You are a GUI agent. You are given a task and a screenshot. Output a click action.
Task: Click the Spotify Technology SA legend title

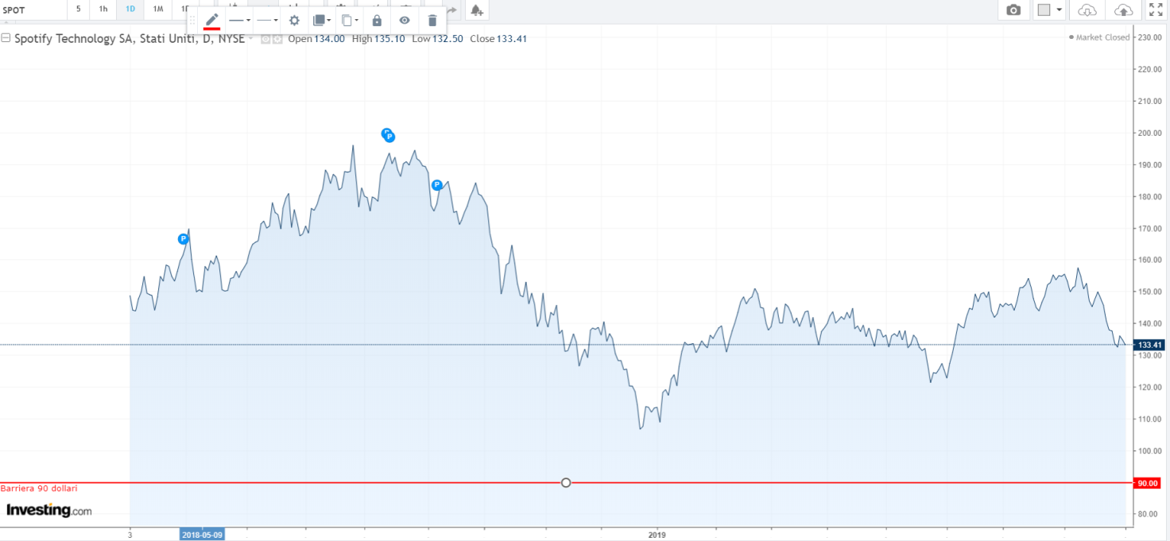click(130, 38)
